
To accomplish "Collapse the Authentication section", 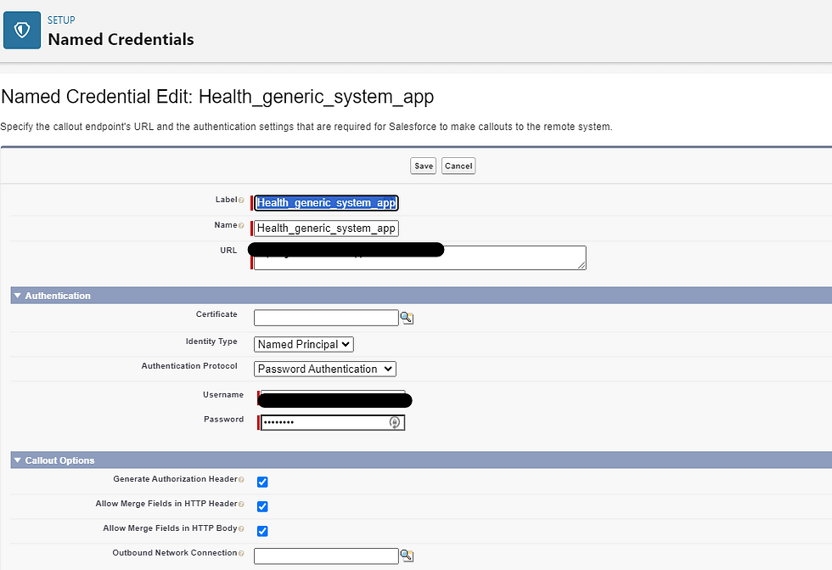I will [x=18, y=296].
